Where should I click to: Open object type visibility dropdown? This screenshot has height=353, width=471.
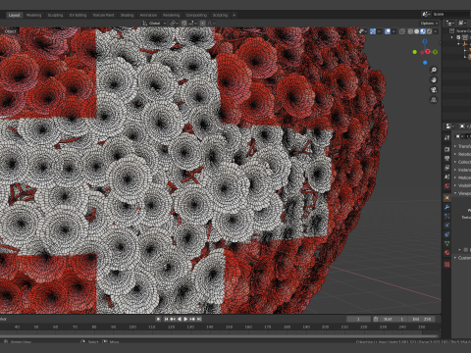point(362,31)
